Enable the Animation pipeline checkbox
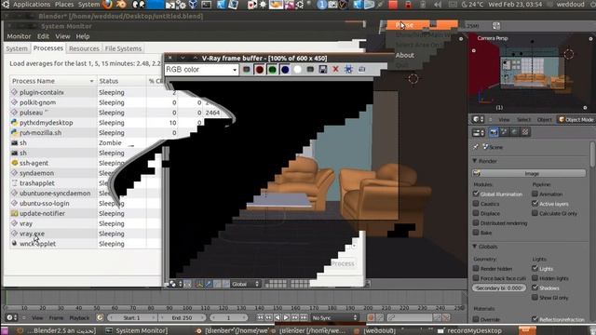 click(x=535, y=194)
